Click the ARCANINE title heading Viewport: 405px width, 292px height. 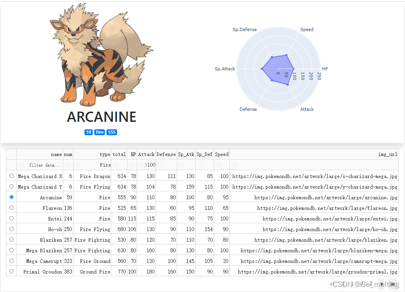point(101,117)
